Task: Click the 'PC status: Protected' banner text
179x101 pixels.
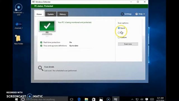Action: pos(44,6)
